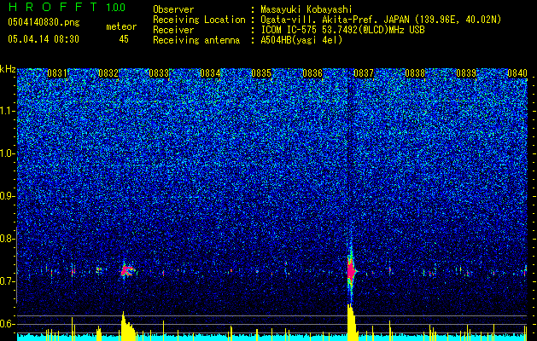Click the Receiver label
Image resolution: width=537 pixels, height=341 pixels.
[173, 30]
